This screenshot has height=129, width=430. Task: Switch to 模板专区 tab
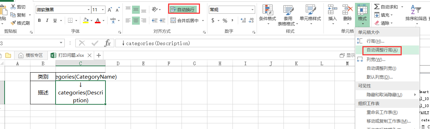[31, 55]
